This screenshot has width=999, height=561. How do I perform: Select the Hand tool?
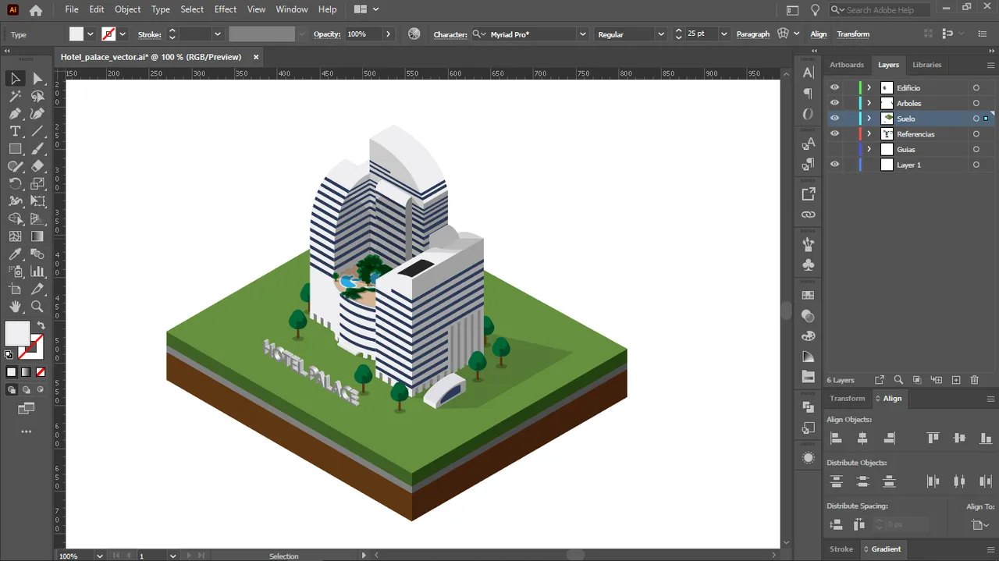tap(15, 307)
